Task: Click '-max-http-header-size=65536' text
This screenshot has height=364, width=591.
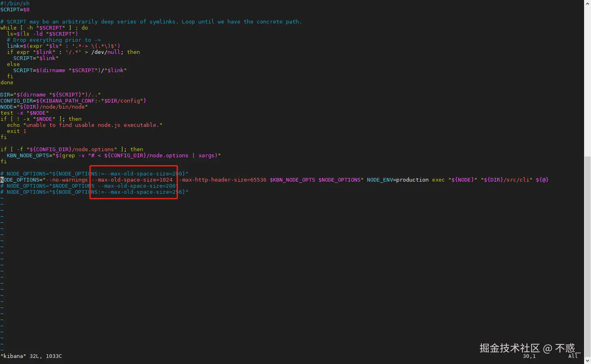Action: pos(223,180)
